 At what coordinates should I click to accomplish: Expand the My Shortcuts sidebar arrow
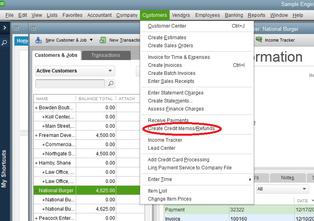point(5,28)
